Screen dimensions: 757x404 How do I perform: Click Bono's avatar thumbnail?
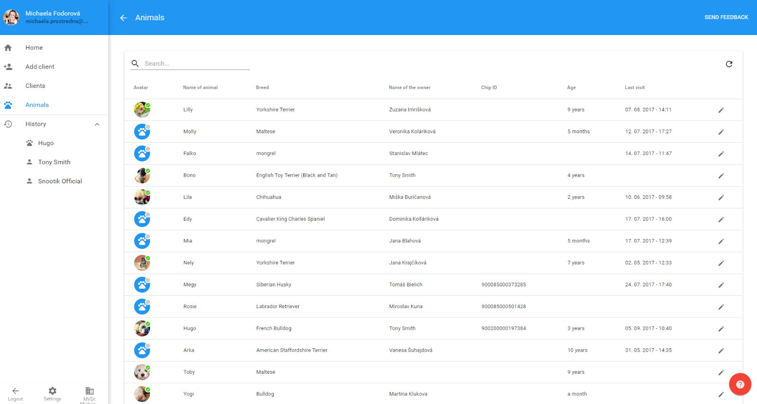coord(142,175)
